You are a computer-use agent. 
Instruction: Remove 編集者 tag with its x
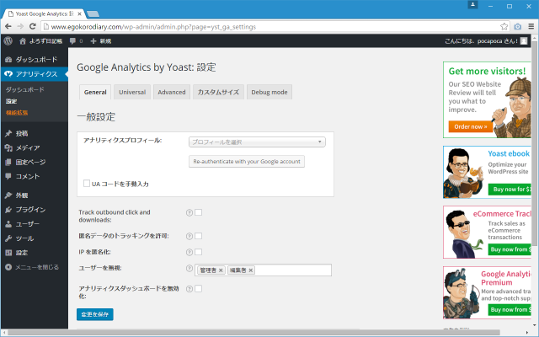click(x=251, y=270)
